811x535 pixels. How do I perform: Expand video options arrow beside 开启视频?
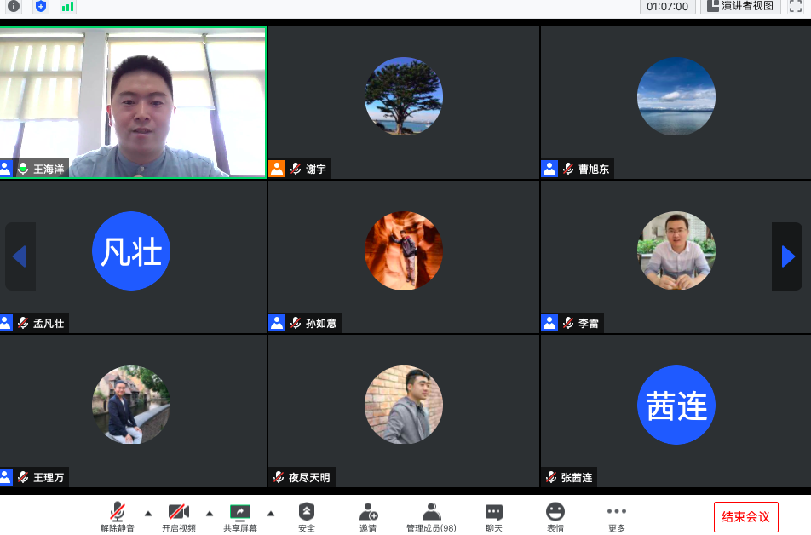[x=210, y=513]
